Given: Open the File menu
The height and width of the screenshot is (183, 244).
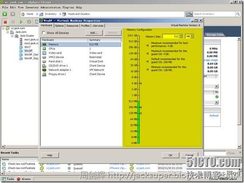Looking at the screenshot, I should click(5, 7).
